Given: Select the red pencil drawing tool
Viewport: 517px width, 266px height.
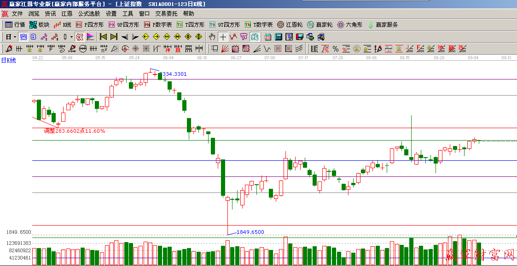Looking at the screenshot, I should 9,49.
